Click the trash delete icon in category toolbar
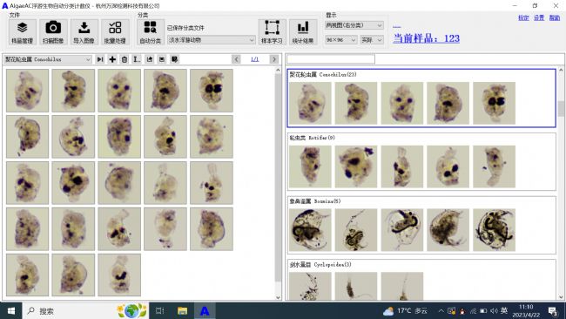Screen dimensions: 566x319 pyautogui.click(x=125, y=59)
